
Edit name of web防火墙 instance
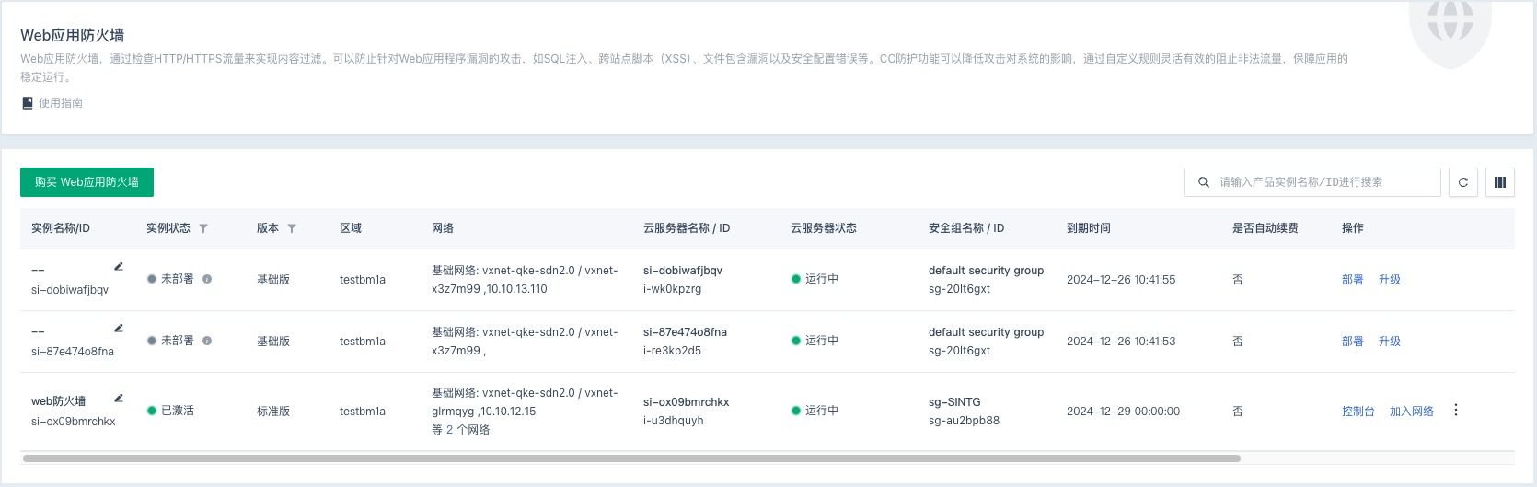119,399
